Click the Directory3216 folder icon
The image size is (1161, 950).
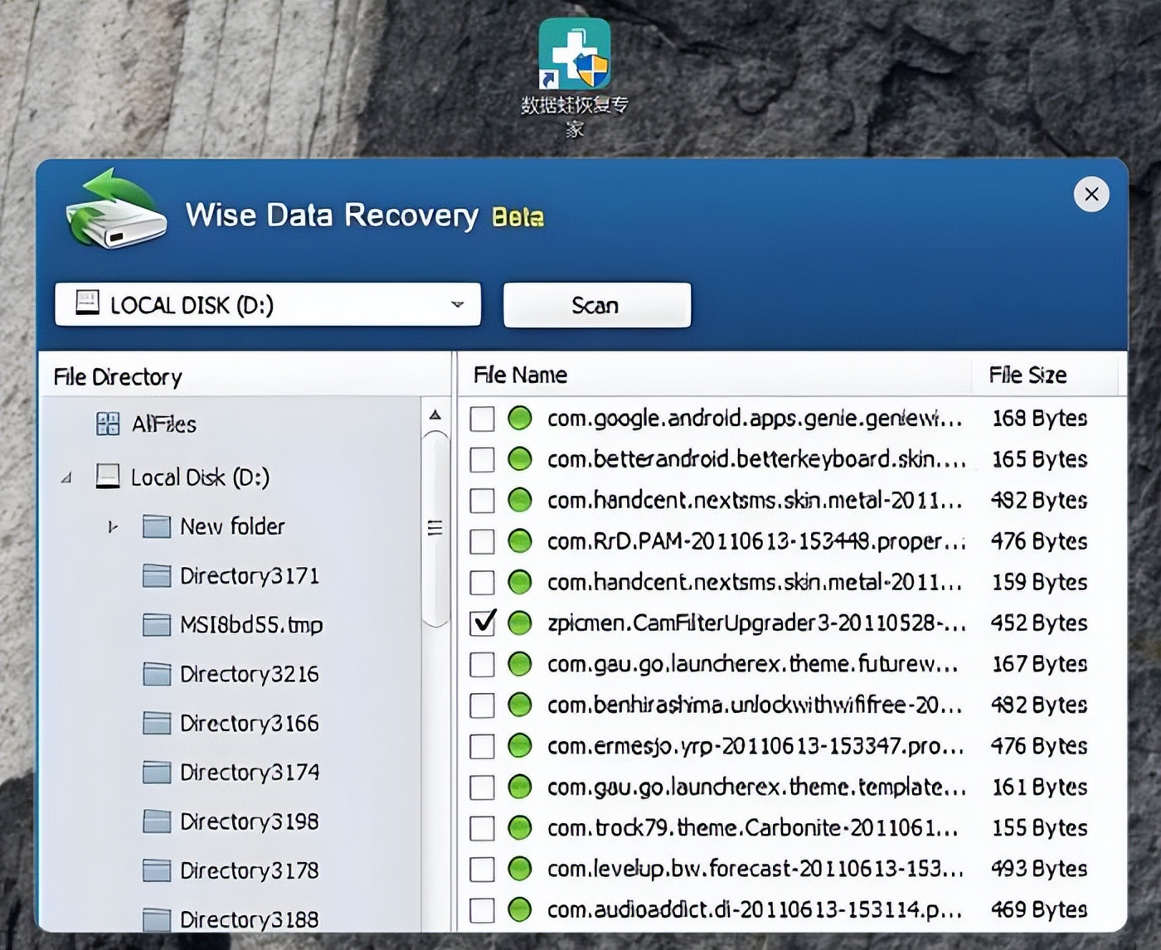point(157,674)
